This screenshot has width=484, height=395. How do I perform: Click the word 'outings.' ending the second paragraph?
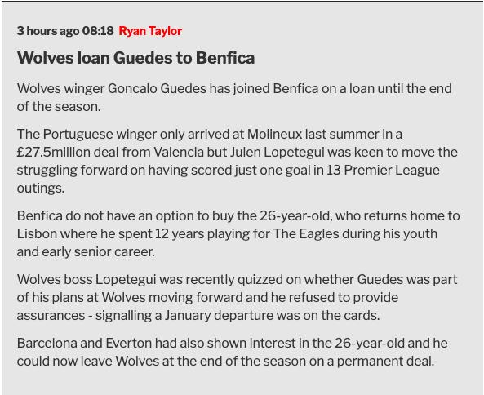click(41, 189)
